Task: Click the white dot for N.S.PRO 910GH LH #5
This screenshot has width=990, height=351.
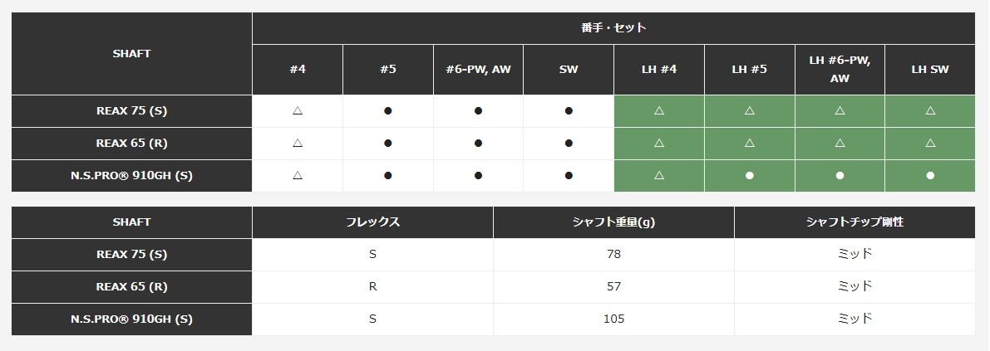Action: tap(750, 175)
